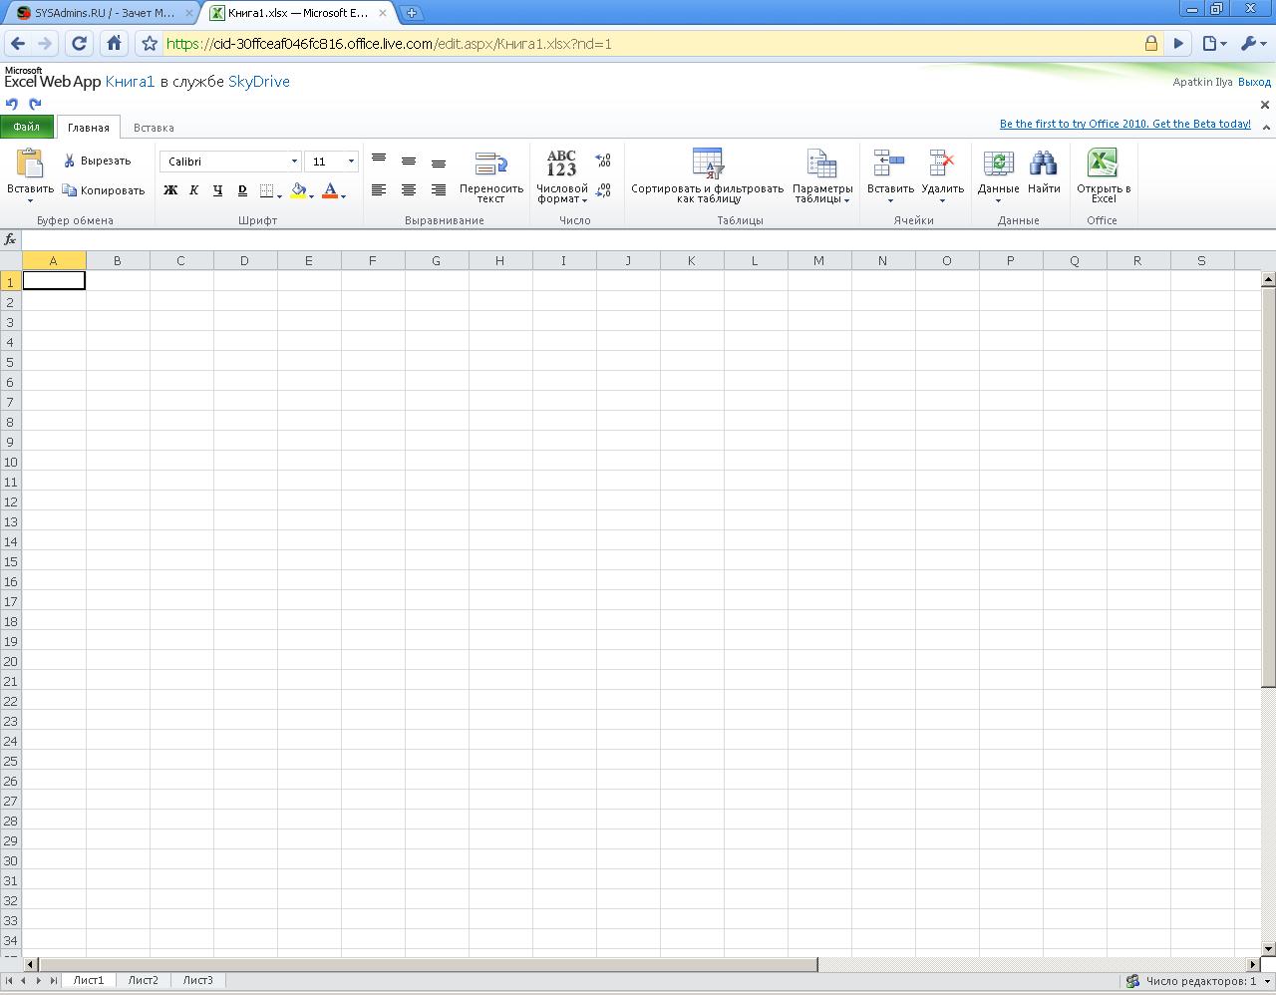Select column header D
Image resolution: width=1276 pixels, height=995 pixels.
[244, 260]
